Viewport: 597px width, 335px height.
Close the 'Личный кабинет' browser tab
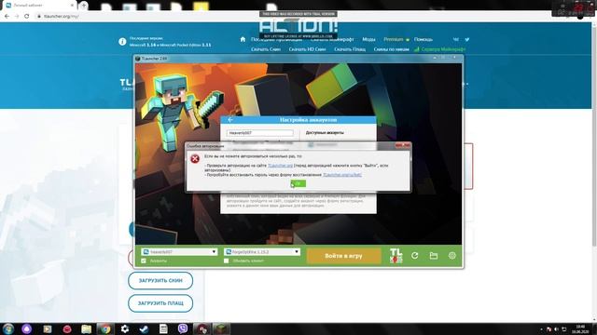[x=72, y=6]
